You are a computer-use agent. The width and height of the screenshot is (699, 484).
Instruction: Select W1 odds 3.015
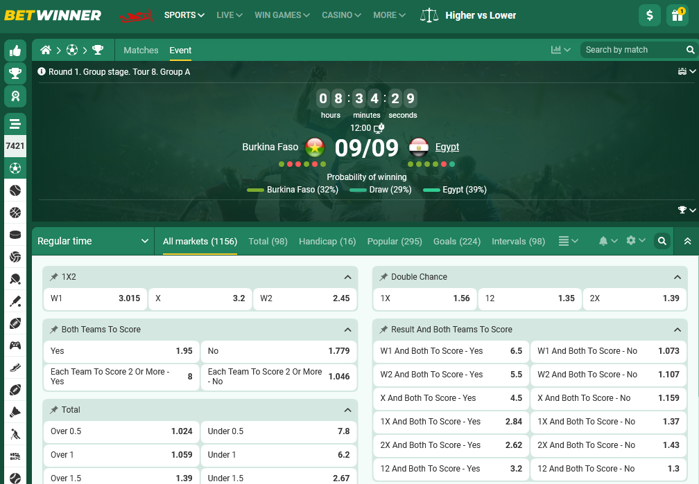tap(95, 298)
